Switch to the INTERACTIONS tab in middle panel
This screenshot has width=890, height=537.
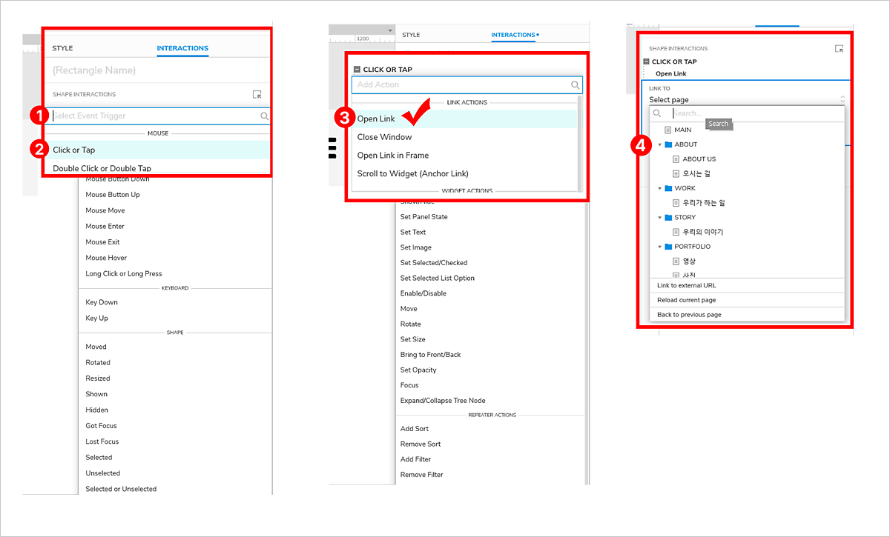(515, 35)
